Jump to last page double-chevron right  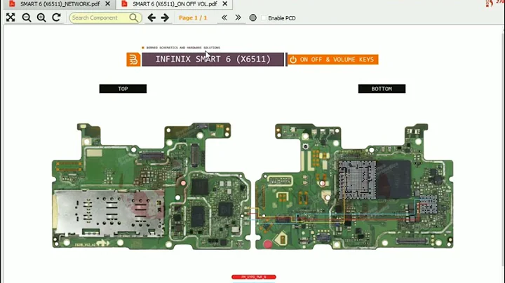(x=238, y=18)
